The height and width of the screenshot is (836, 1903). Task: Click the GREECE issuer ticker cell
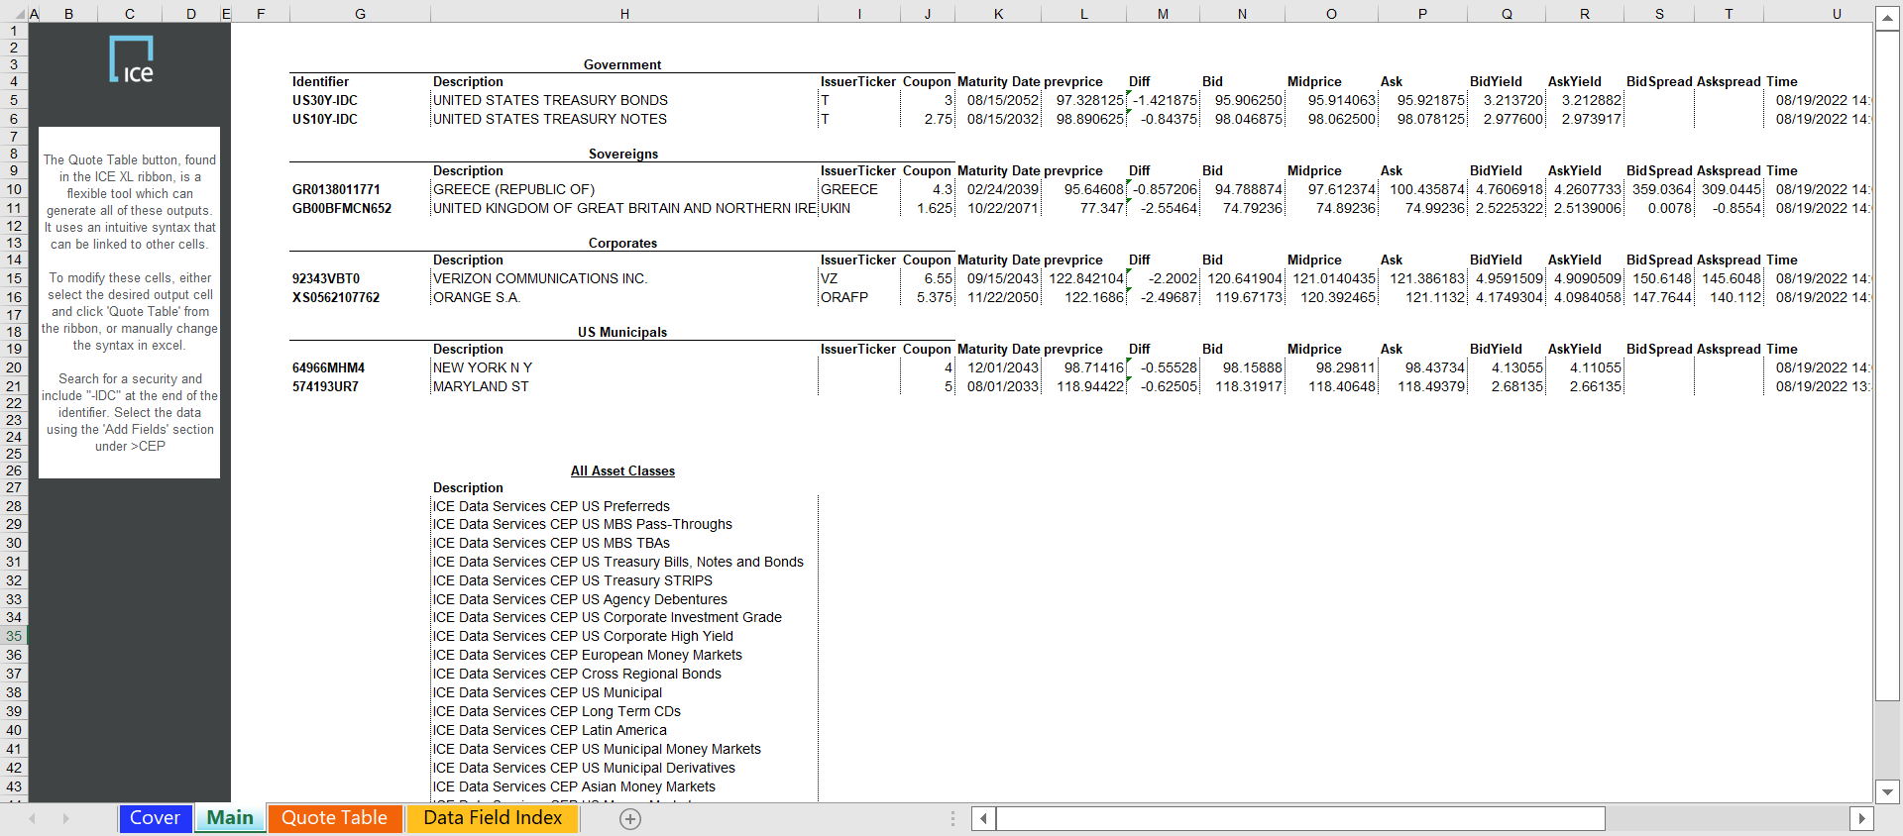coord(859,189)
